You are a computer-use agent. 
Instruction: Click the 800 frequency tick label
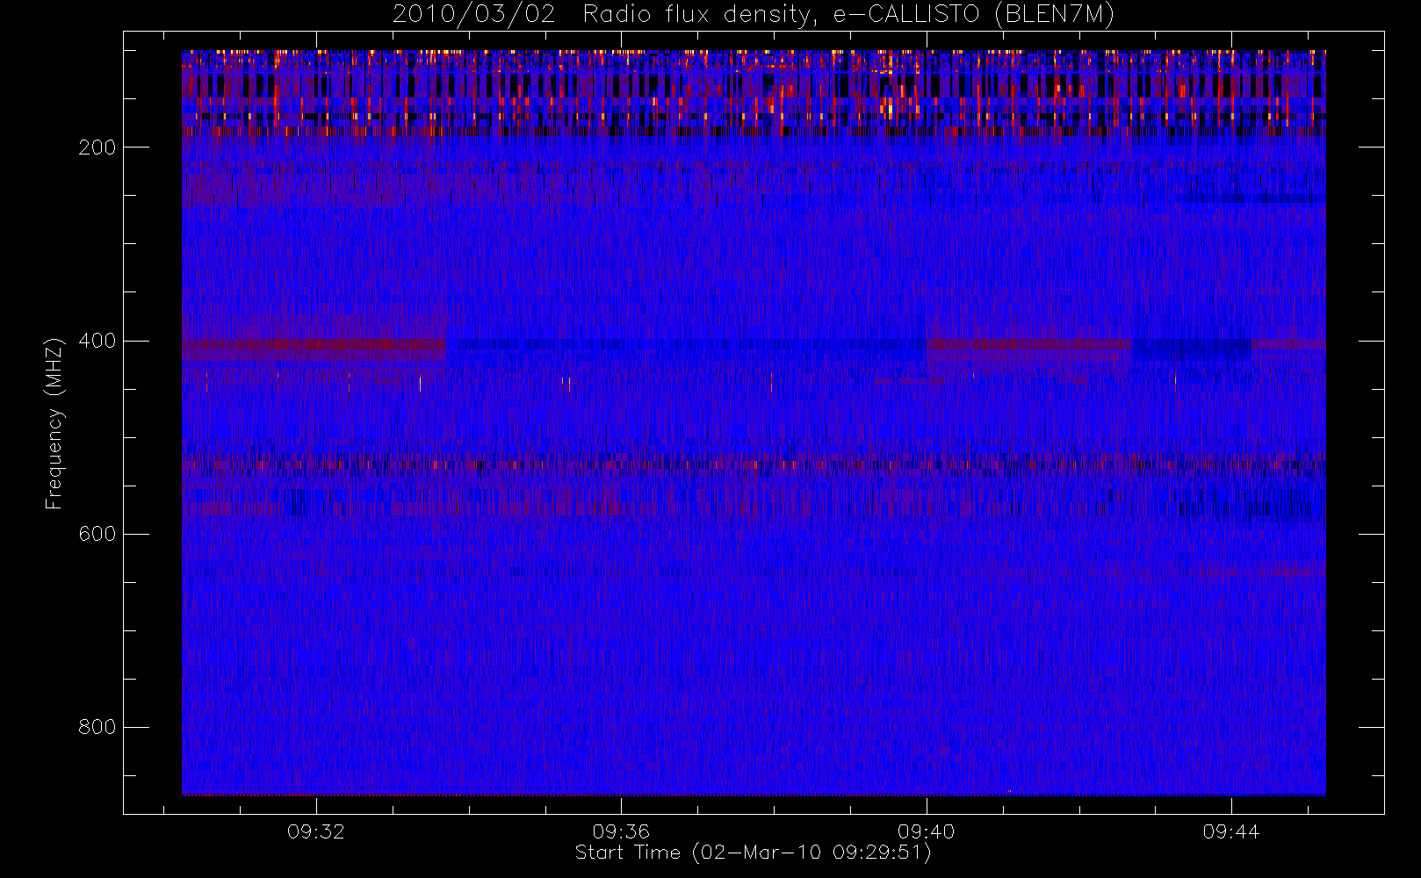pyautogui.click(x=97, y=727)
